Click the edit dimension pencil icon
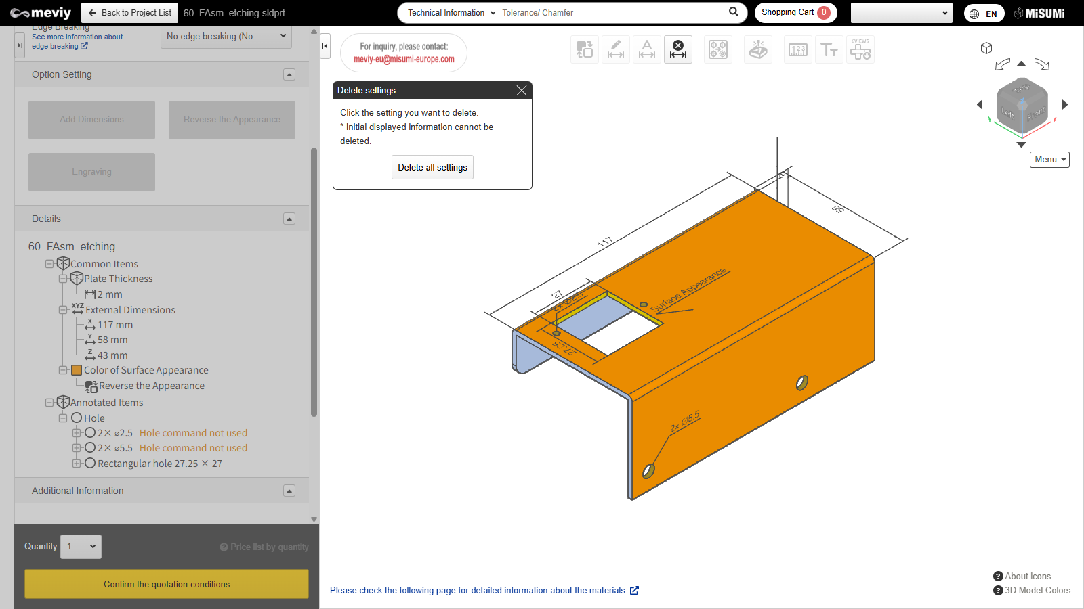The width and height of the screenshot is (1084, 609). 615,49
